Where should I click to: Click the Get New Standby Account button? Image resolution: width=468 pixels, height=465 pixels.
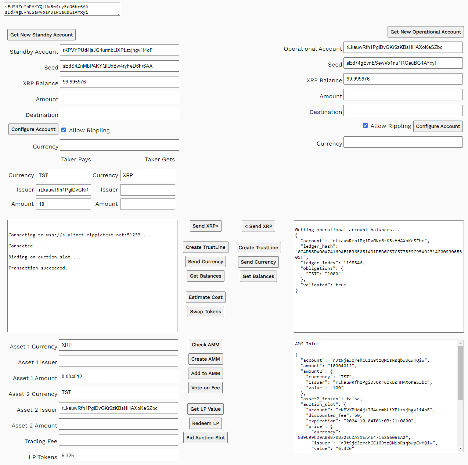42,35
